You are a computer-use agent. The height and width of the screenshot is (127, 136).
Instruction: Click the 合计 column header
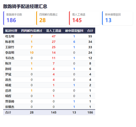(90, 31)
